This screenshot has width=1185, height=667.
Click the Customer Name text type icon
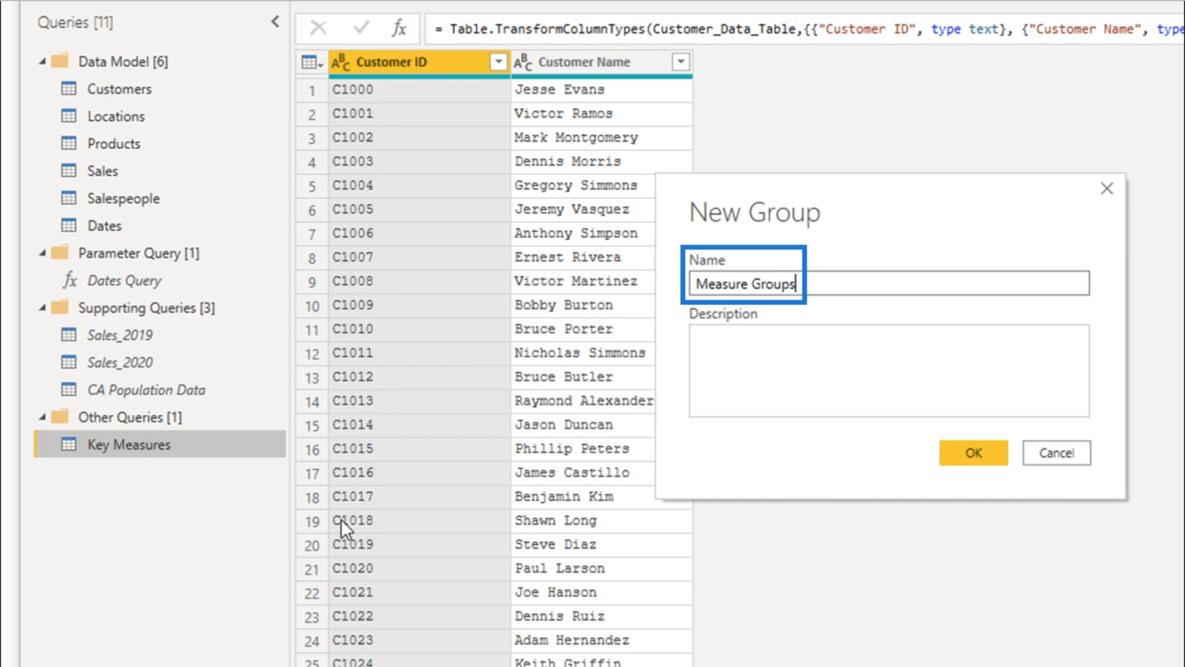point(523,62)
